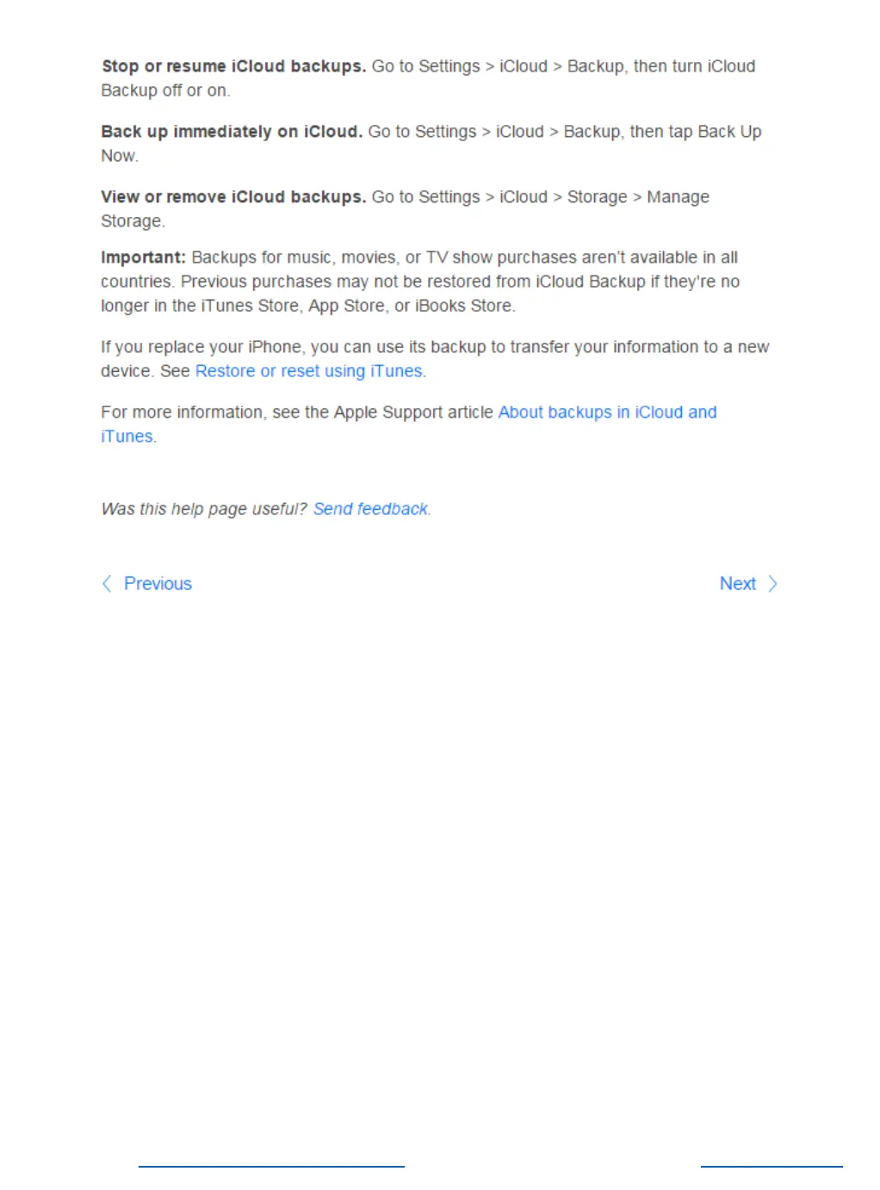Click the long blue footer line at bottom-left
The height and width of the screenshot is (1190, 880).
click(271, 1167)
